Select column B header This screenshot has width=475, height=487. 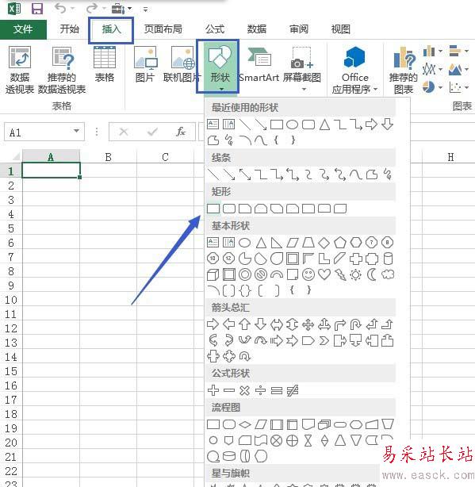pyautogui.click(x=108, y=157)
